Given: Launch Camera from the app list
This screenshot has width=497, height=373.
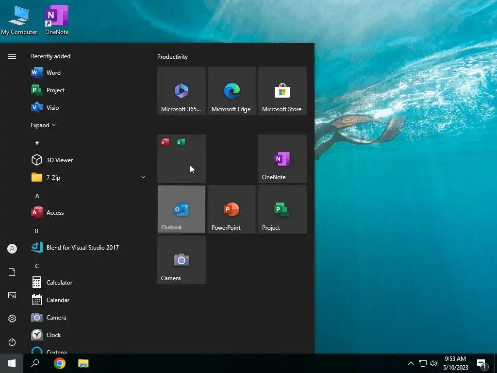Looking at the screenshot, I should (x=88, y=317).
